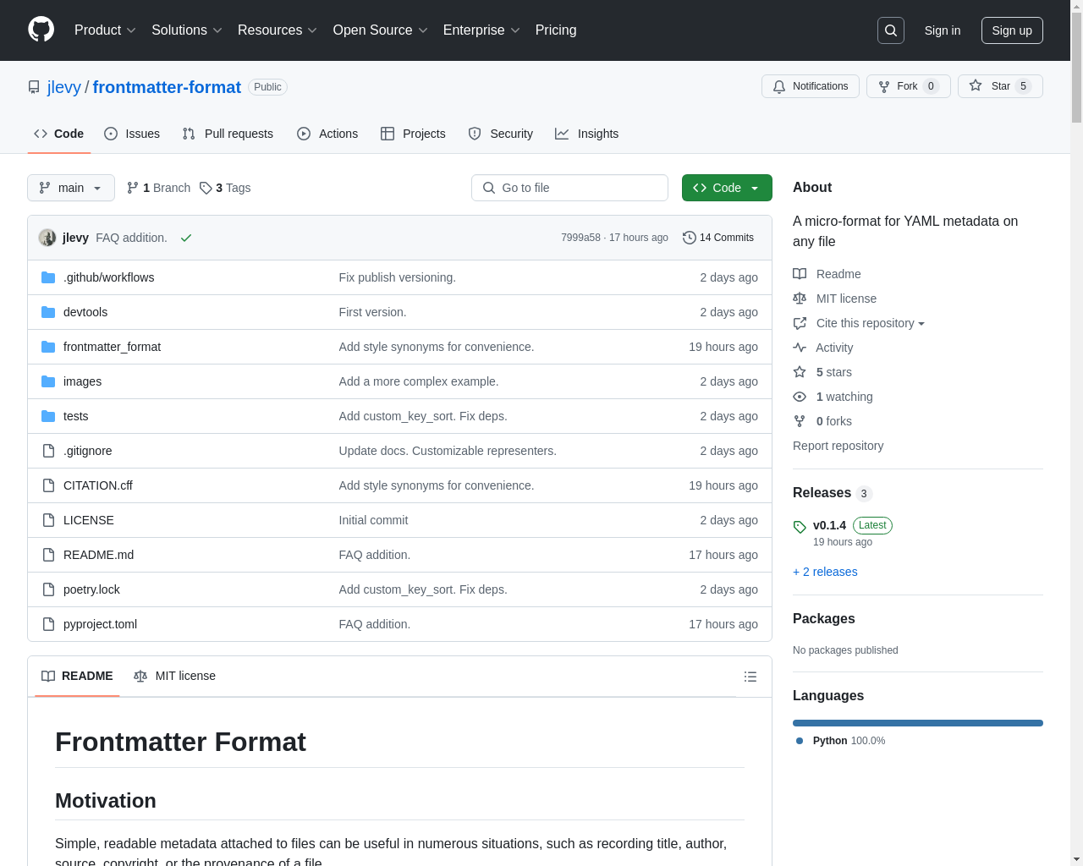This screenshot has height=866, width=1083.
Task: Open the search magnifier button in header
Action: coord(891,30)
